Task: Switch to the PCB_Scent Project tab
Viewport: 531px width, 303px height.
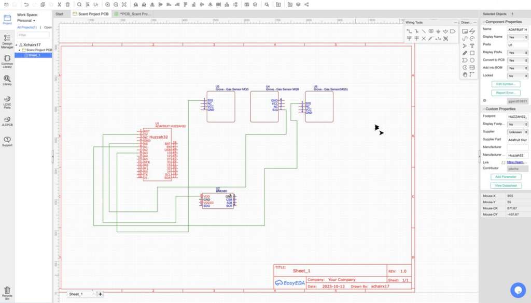Action: tap(135, 14)
